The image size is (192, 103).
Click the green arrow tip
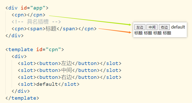coord(130,25)
